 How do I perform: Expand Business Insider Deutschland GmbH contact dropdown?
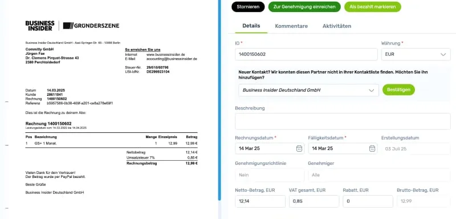(308, 90)
